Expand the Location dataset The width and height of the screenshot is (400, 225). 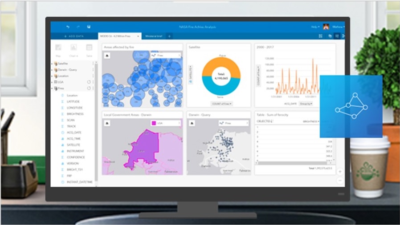(x=52, y=76)
